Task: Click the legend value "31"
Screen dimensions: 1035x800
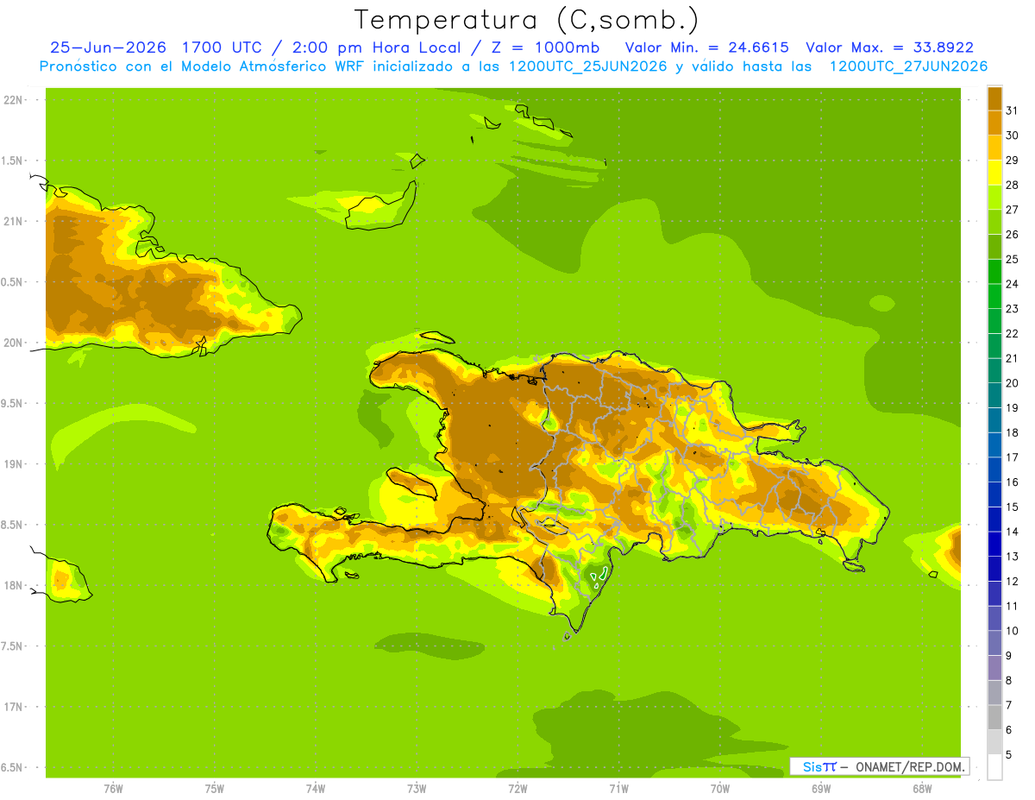Action: [x=1012, y=110]
